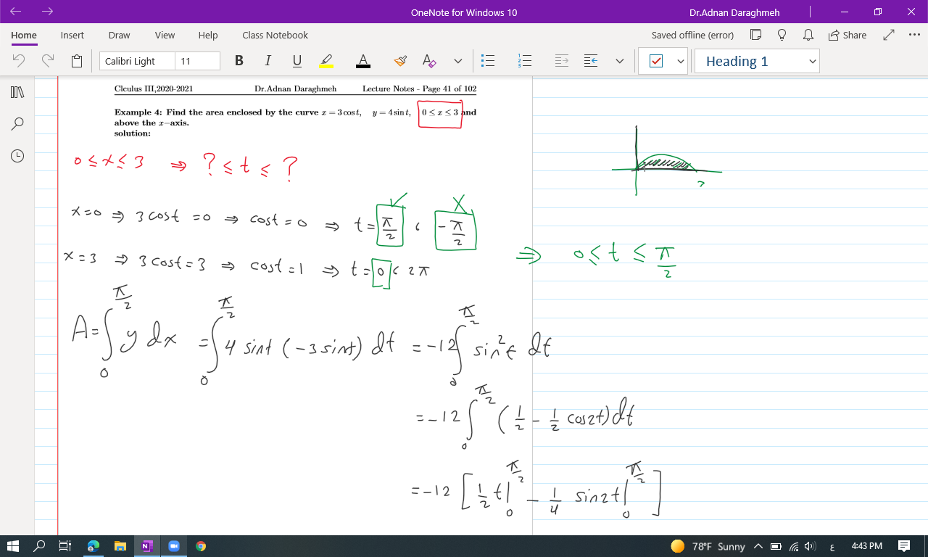Screen dimensions: 928x557
Task: Click the Share button
Action: [x=847, y=35]
